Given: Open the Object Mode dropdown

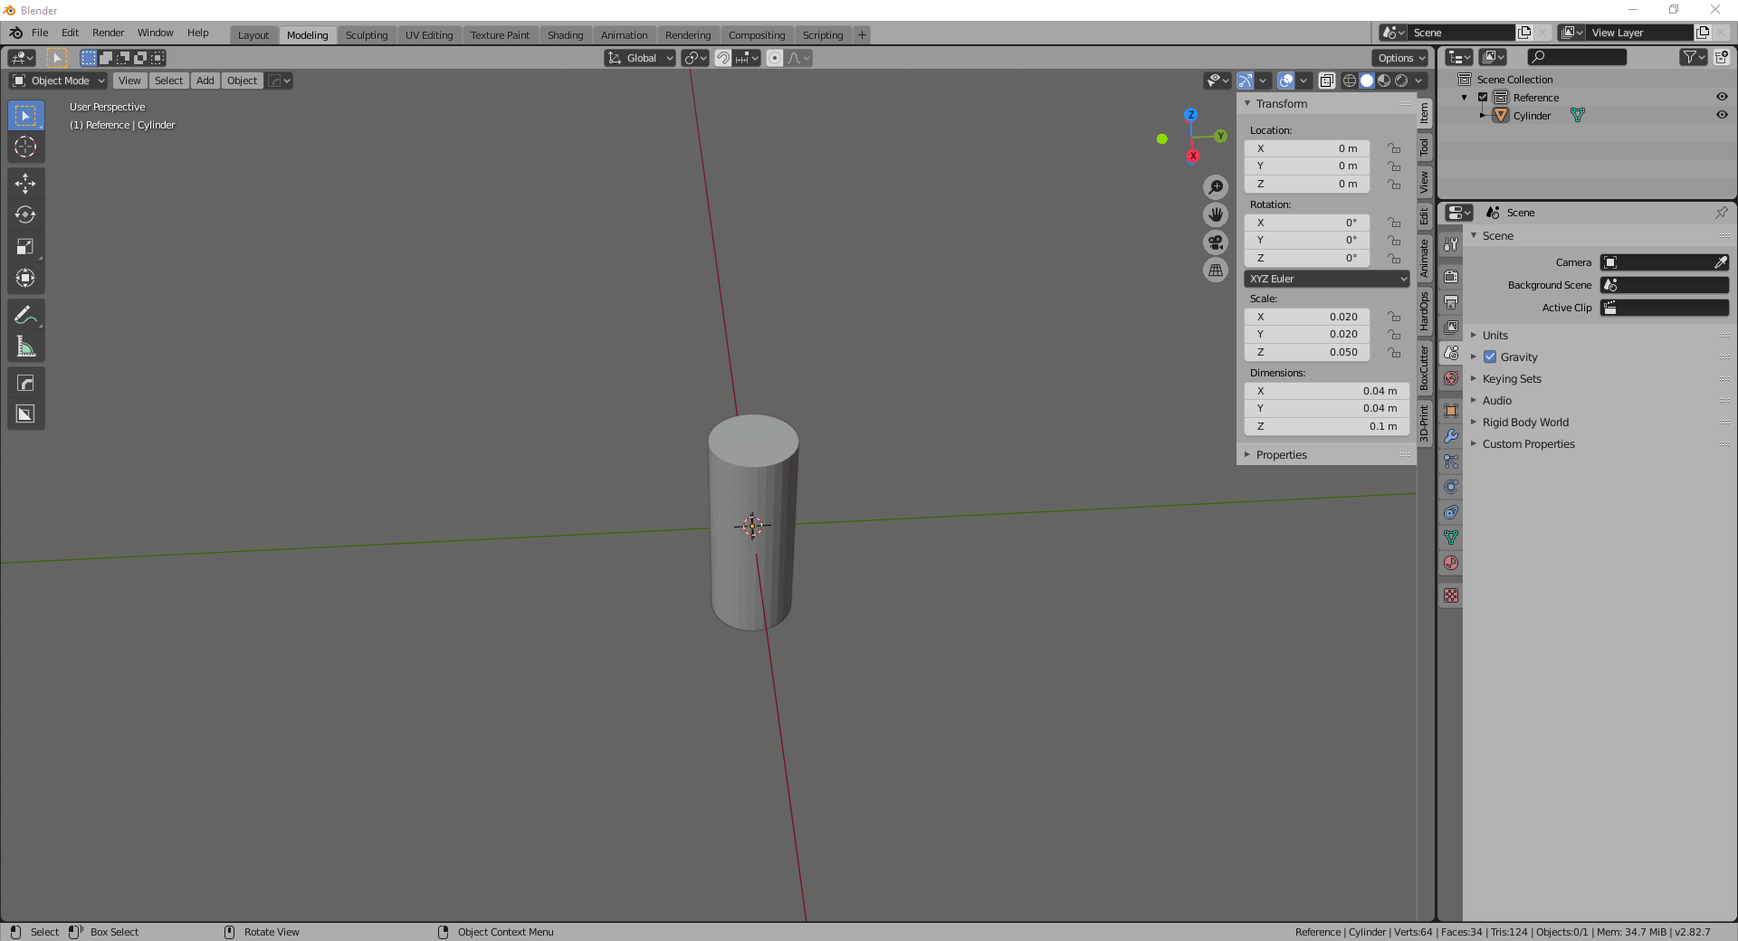Looking at the screenshot, I should pyautogui.click(x=58, y=81).
